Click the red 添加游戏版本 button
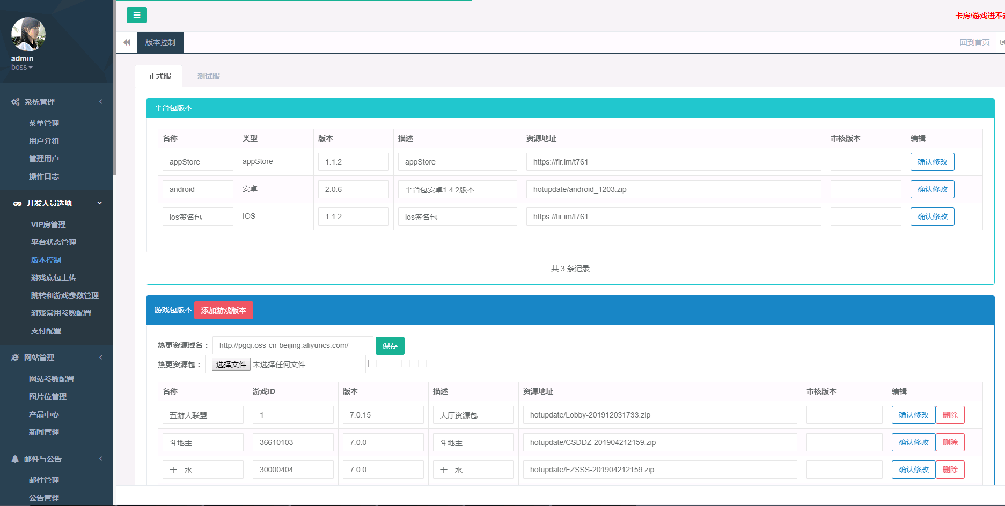Screen dimensions: 1005x506 click(x=223, y=310)
